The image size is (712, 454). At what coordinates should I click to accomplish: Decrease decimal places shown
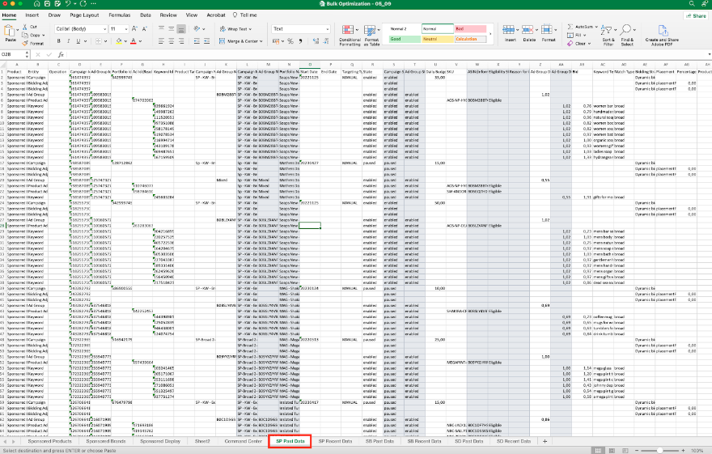[x=325, y=40]
